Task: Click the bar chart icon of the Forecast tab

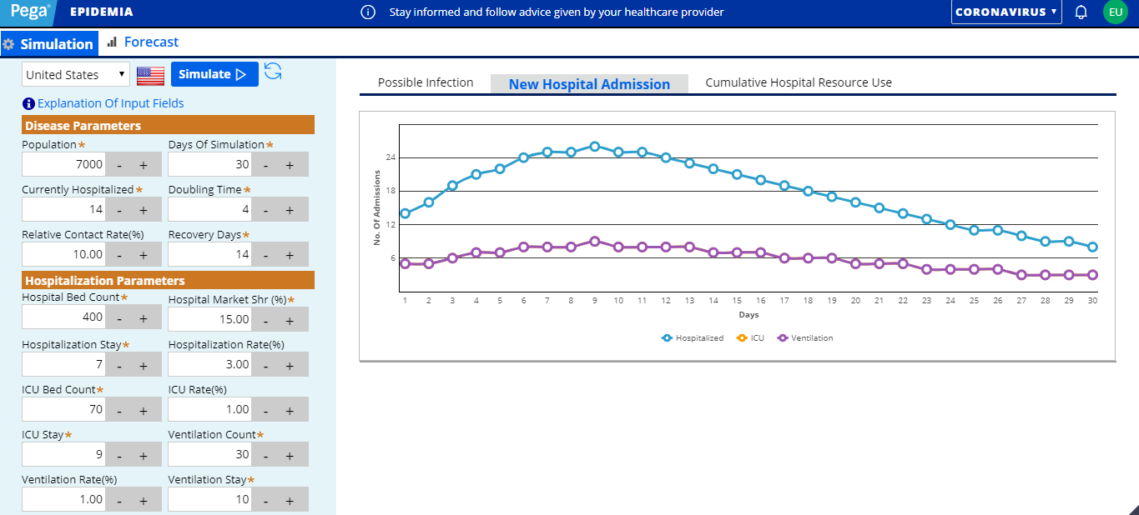Action: pos(112,42)
